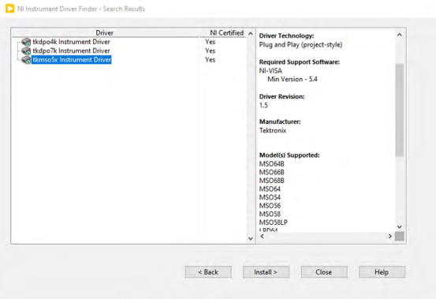
Task: Click the Driver column header
Action: tap(105, 33)
